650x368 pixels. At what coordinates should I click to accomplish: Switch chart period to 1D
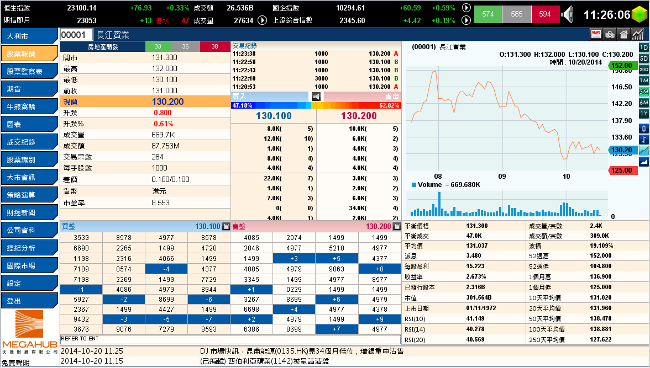[x=644, y=47]
